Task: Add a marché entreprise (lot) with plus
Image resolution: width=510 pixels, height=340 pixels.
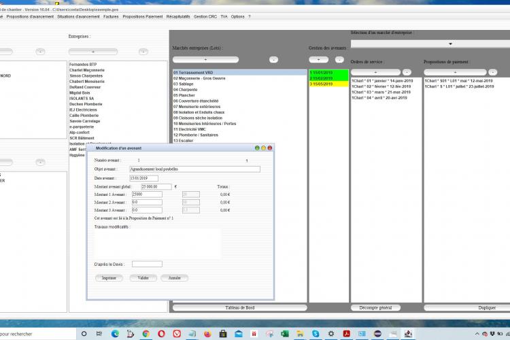Action: click(x=205, y=60)
